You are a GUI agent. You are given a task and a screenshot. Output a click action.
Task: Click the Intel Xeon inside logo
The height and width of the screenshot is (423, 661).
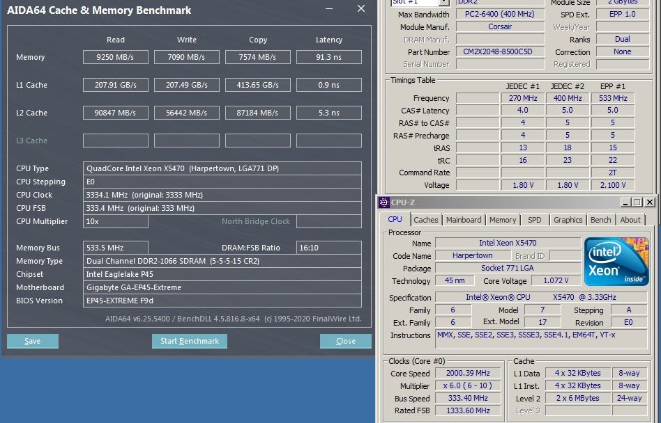coord(616,262)
